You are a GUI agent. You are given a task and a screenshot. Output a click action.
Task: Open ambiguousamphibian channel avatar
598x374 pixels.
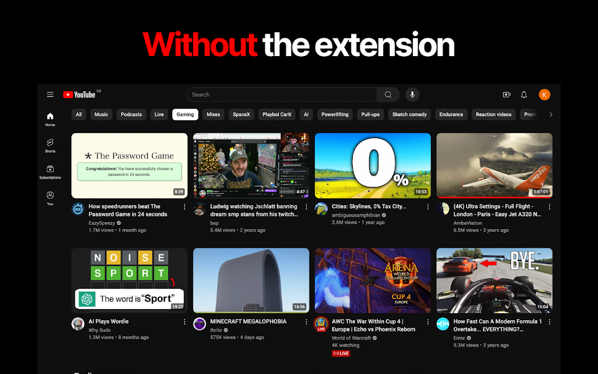[x=321, y=209]
